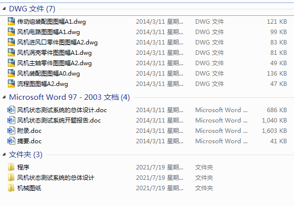This screenshot has height=206, width=294.
Task: Select file name 风机状态测试系统开题报告.doc
Action: pos(59,121)
